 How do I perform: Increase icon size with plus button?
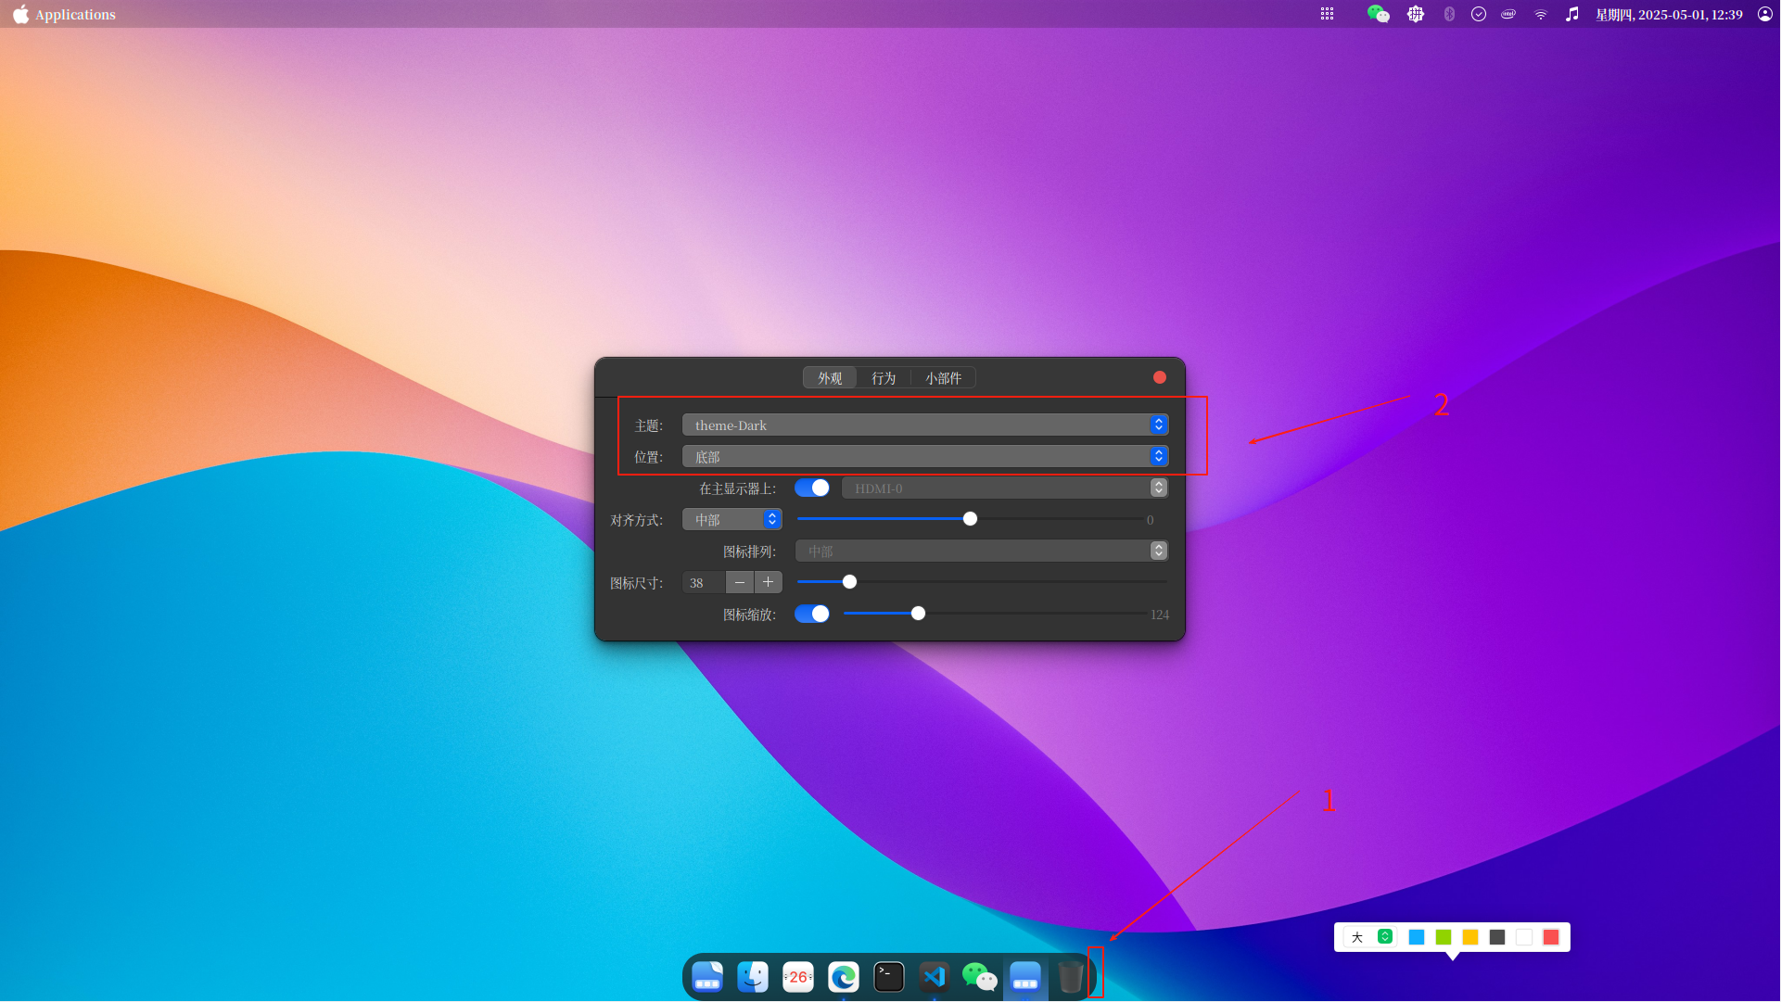click(768, 583)
